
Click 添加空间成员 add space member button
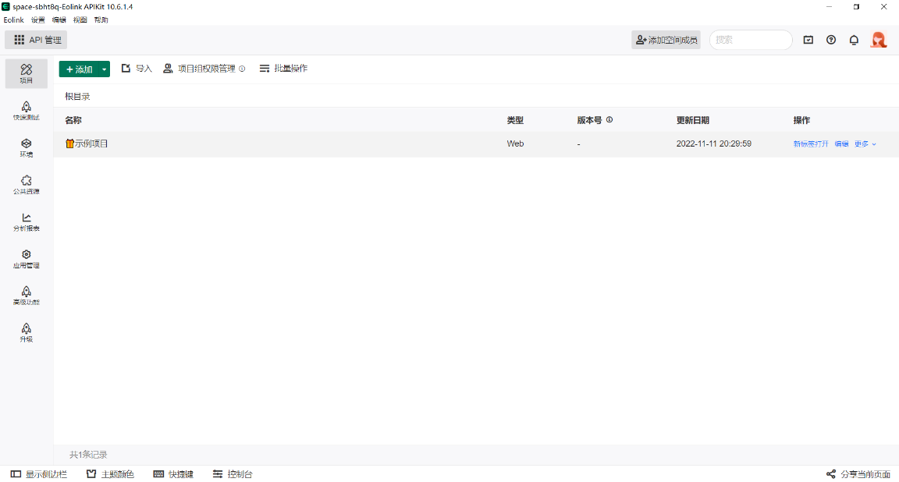(x=666, y=40)
